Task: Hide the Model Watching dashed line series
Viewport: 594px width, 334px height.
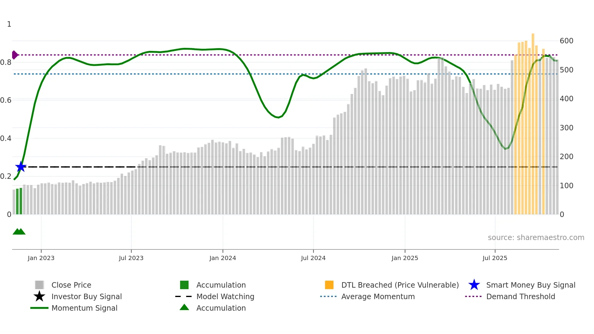Action: pyautogui.click(x=225, y=296)
